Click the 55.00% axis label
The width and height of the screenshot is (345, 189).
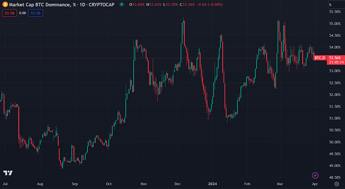coord(335,24)
